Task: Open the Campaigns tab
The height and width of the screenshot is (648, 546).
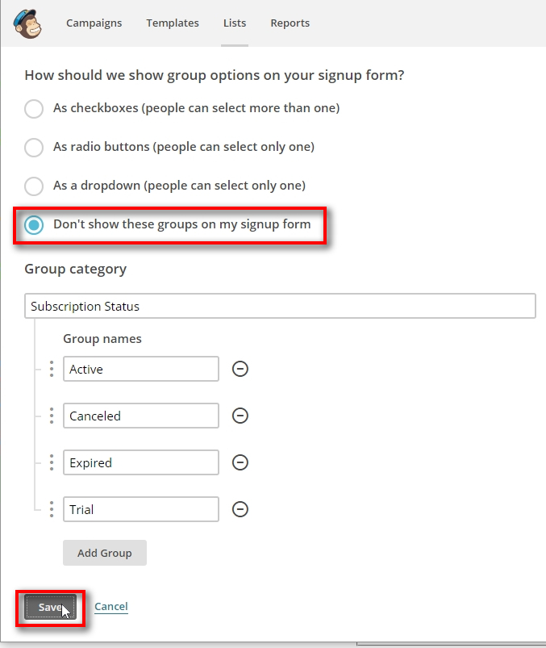Action: [94, 23]
